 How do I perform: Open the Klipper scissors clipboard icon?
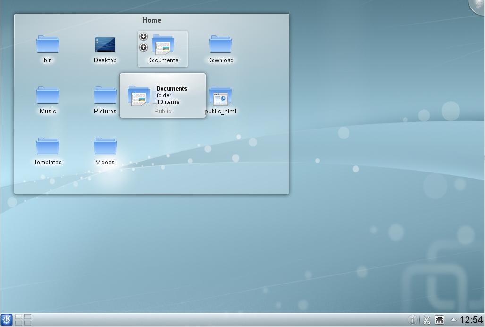(x=426, y=320)
